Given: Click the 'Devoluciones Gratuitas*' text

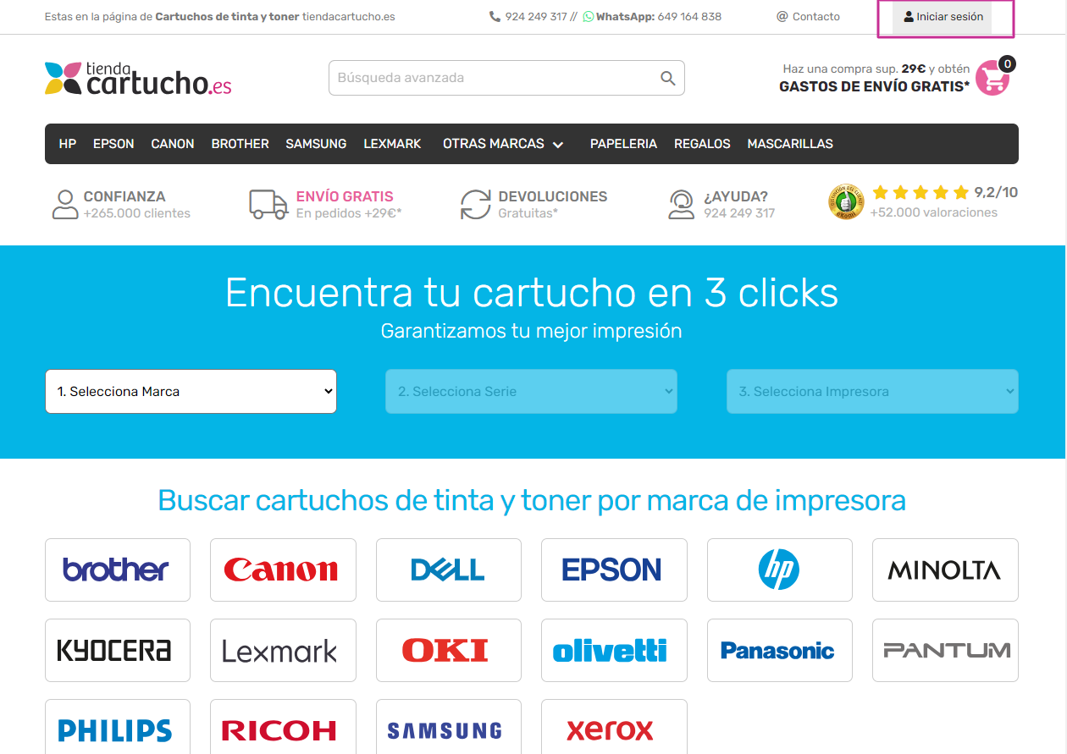Looking at the screenshot, I should [x=553, y=205].
